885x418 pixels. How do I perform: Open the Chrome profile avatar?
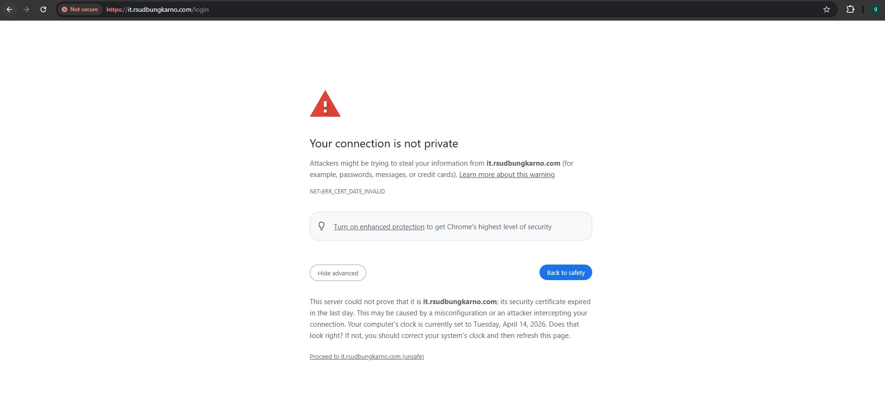tap(875, 9)
